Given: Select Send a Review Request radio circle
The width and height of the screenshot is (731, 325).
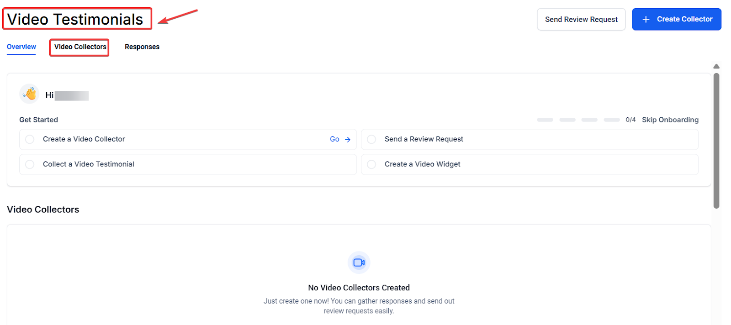Looking at the screenshot, I should pyautogui.click(x=371, y=139).
